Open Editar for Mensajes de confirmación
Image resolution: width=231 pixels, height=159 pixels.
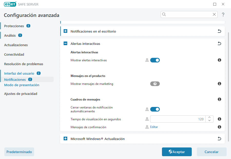click(154, 127)
